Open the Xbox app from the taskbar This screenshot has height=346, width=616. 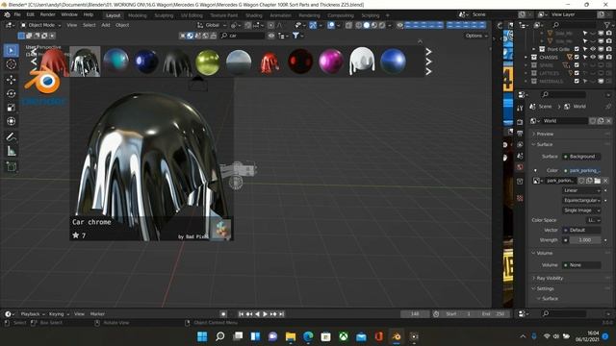tap(344, 336)
